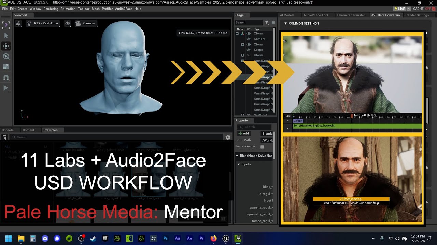The width and height of the screenshot is (437, 245).
Task: Open the Stage options hamburger menu
Action: [273, 22]
